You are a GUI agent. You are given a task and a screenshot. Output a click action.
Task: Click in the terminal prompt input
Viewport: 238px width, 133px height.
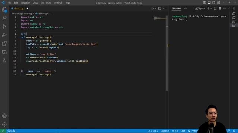tap(186, 19)
